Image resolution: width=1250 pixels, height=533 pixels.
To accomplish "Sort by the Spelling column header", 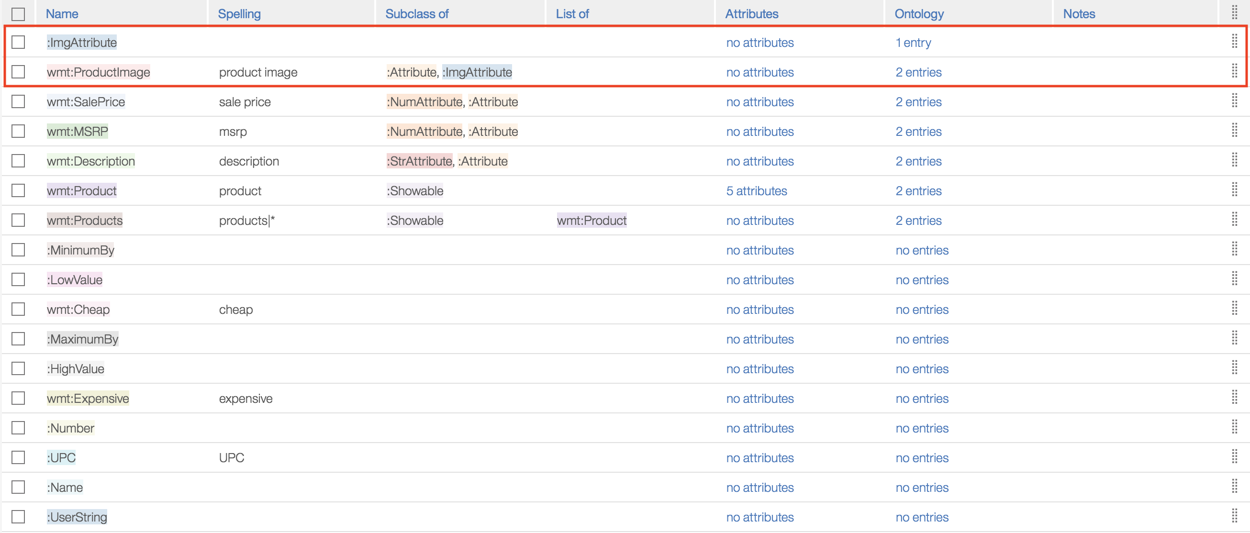I will pyautogui.click(x=239, y=13).
